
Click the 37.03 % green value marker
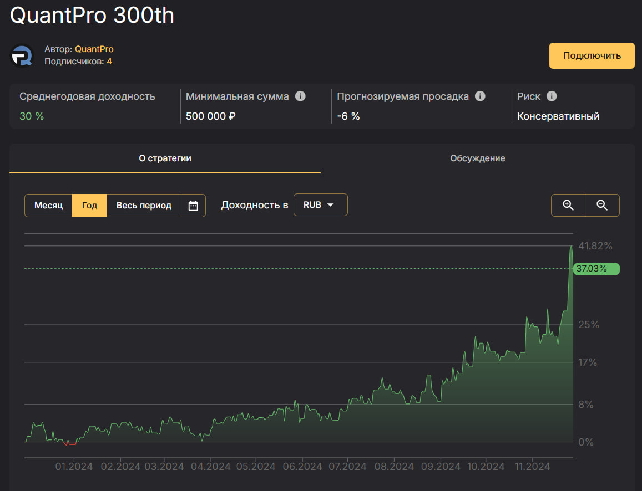coord(595,269)
